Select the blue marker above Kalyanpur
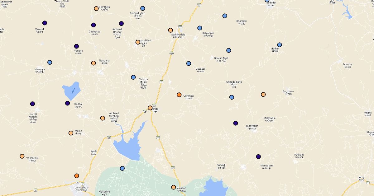The width and height of the screenshot is (374, 196). 200,28
